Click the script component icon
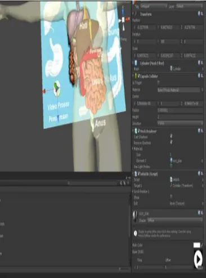206x278 pixels. point(136,174)
